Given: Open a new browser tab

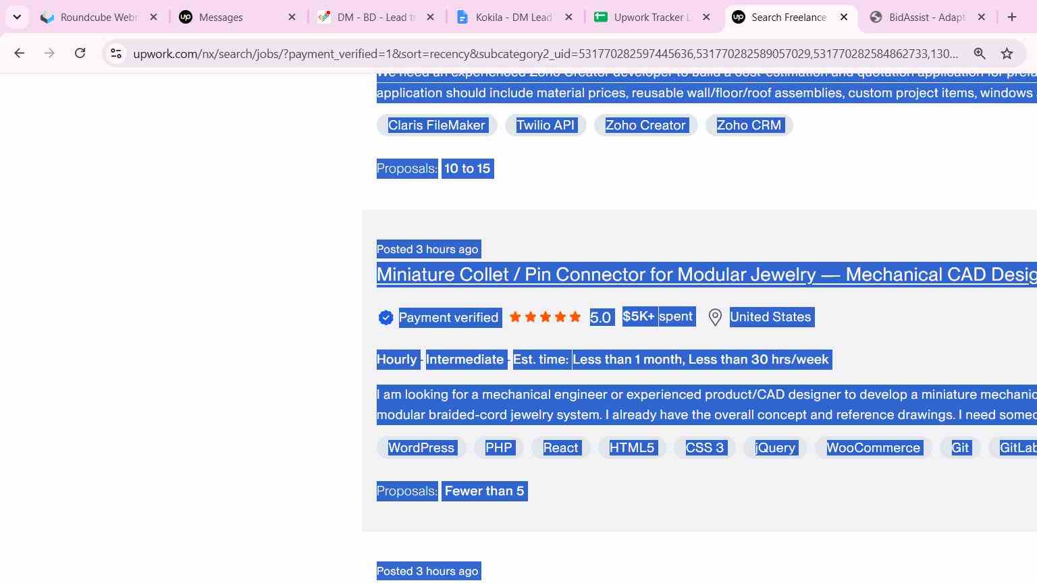Looking at the screenshot, I should tap(1011, 17).
